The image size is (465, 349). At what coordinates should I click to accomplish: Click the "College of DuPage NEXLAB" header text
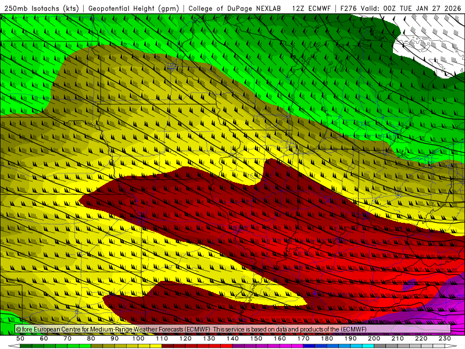click(235, 9)
